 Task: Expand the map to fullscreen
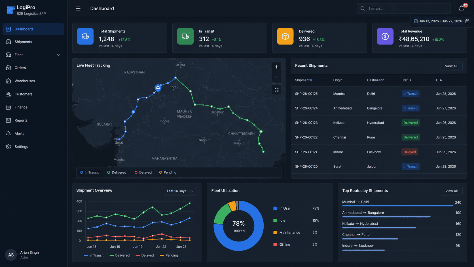(277, 90)
